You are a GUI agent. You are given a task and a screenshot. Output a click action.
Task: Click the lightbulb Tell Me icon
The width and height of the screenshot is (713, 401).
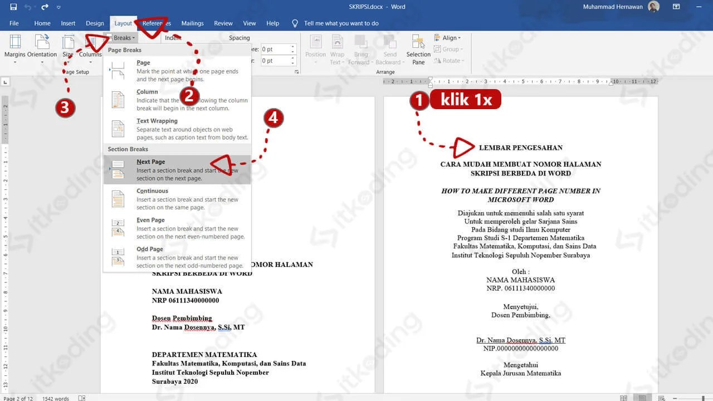click(x=295, y=23)
